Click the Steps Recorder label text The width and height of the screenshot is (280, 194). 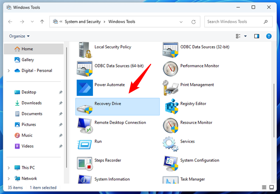(108, 160)
